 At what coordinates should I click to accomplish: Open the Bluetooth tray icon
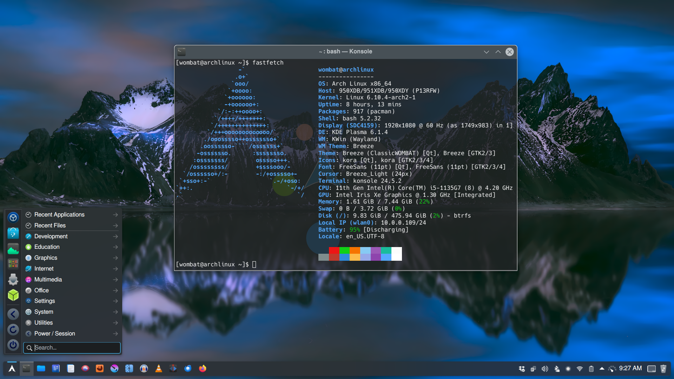pyautogui.click(x=557, y=369)
